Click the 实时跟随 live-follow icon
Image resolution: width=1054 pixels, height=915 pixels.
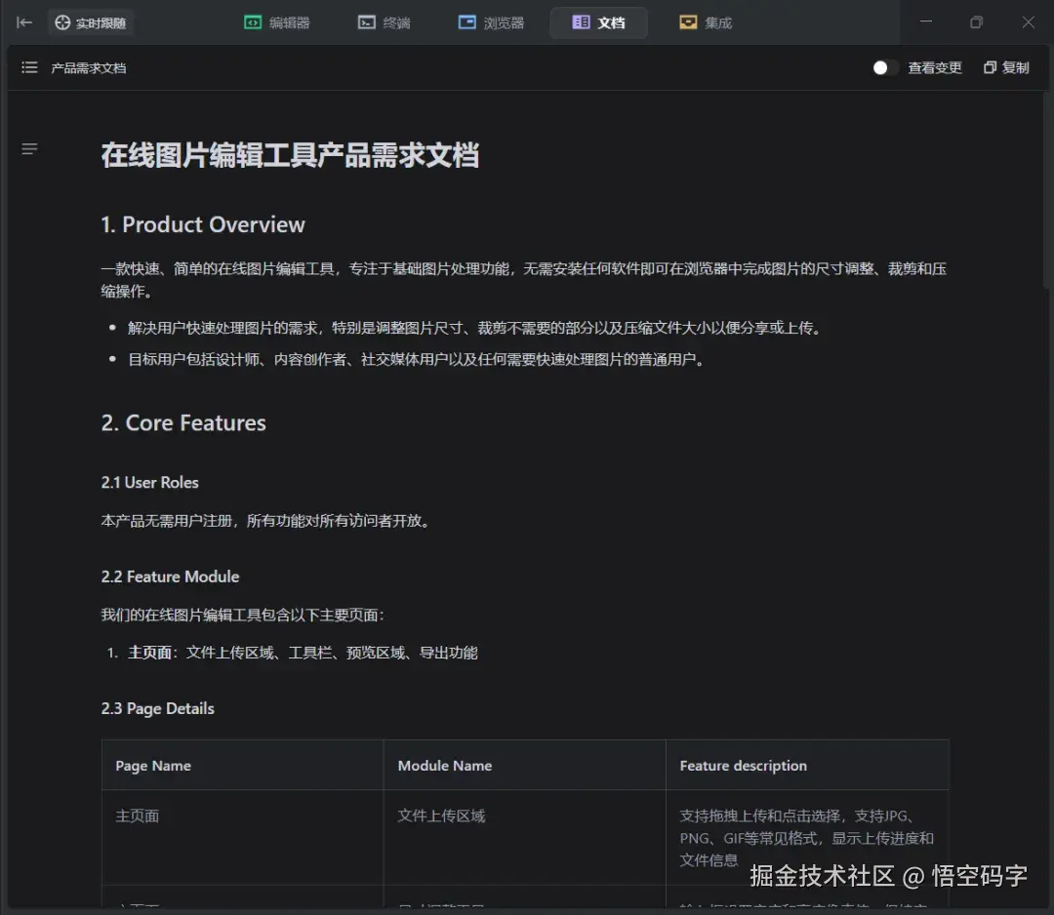(61, 21)
